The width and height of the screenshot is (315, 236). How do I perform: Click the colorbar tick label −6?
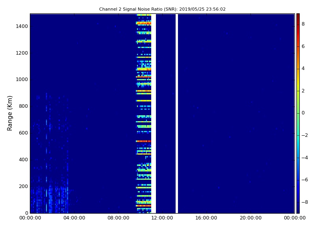tap(304, 180)
